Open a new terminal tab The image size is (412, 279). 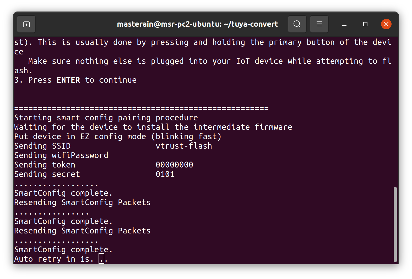point(26,24)
